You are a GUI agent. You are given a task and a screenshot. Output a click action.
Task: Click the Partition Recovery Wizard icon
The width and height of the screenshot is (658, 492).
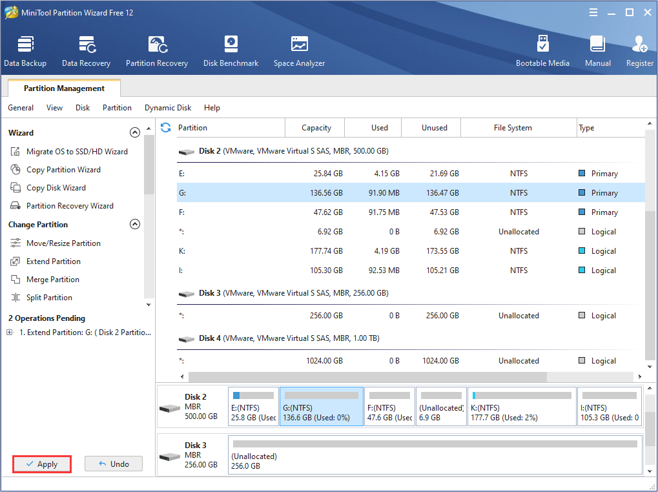point(15,205)
